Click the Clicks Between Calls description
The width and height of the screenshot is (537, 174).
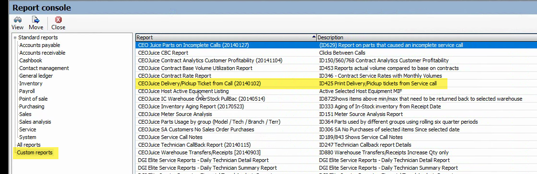pos(342,53)
